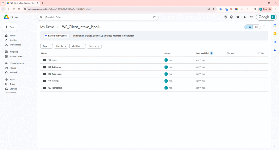Viewport: 279px width, 150px height.
Task: Open the Google apps grid
Action: [251, 17]
